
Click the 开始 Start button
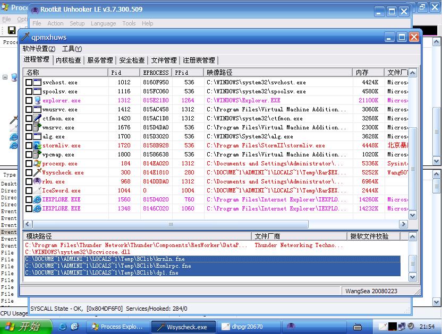pyautogui.click(x=26, y=327)
